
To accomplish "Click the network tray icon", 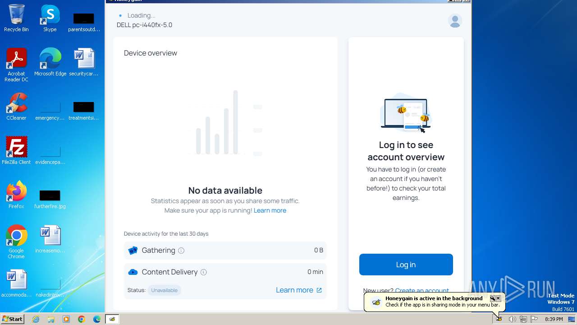I will (523, 319).
